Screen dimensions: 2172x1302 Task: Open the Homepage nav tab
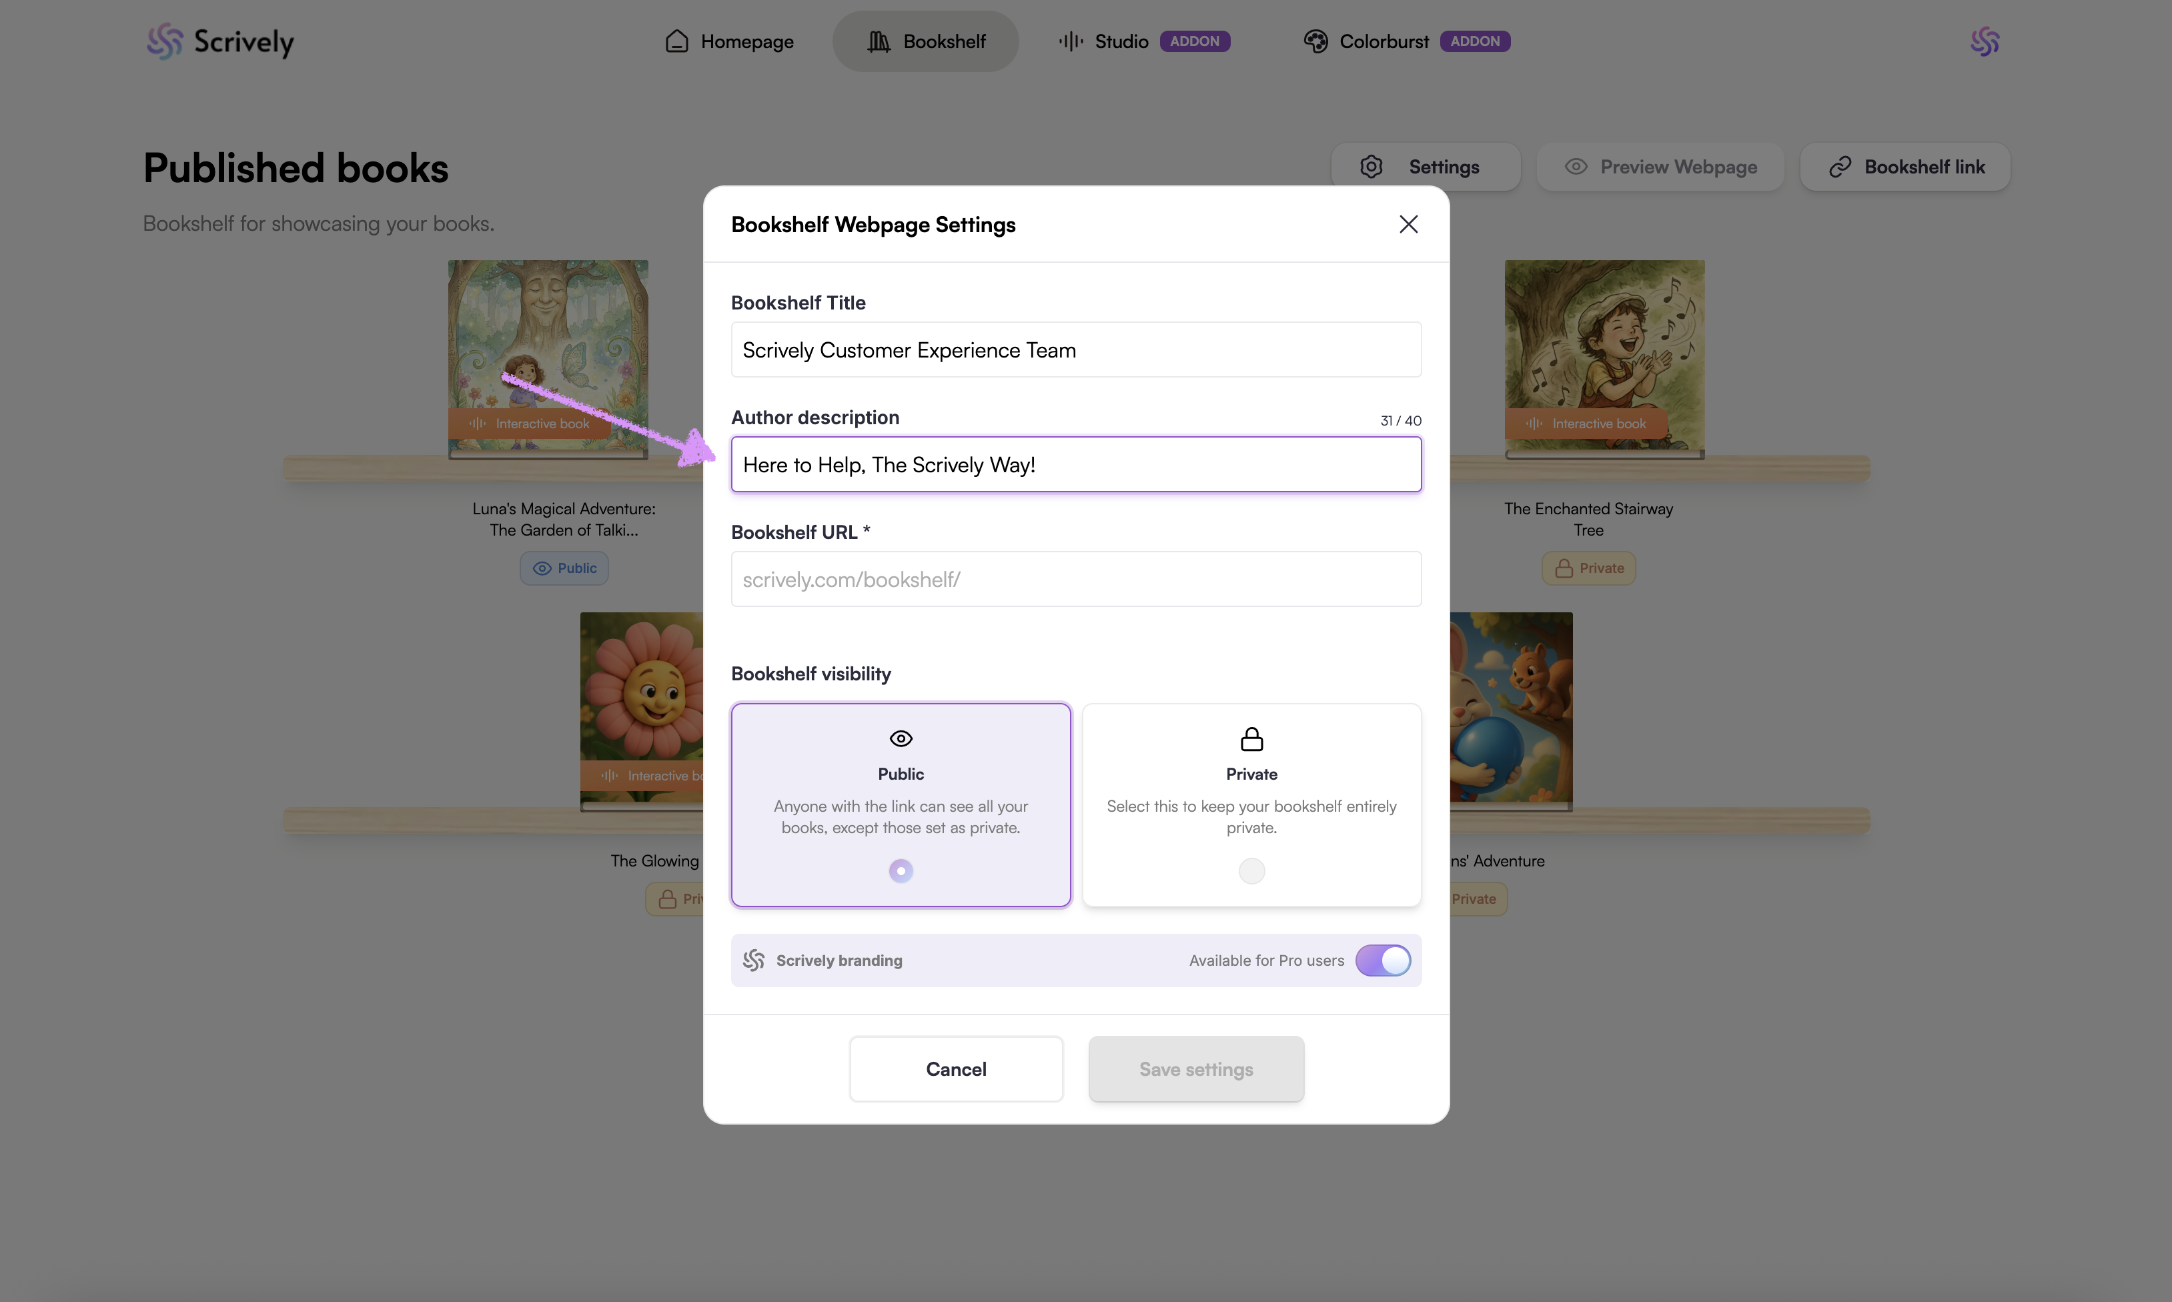coord(729,41)
